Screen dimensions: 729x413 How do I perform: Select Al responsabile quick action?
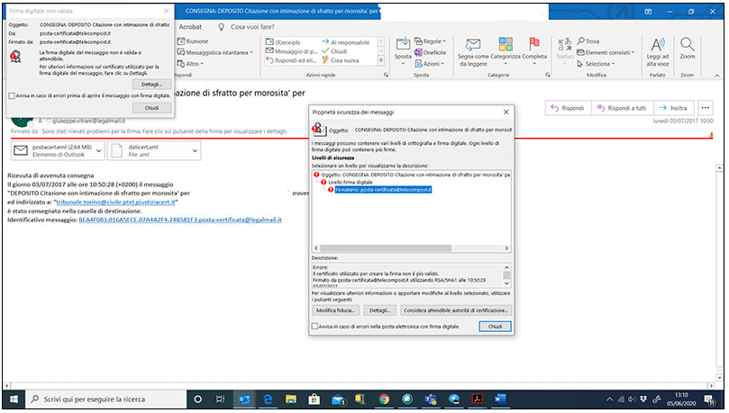(346, 42)
